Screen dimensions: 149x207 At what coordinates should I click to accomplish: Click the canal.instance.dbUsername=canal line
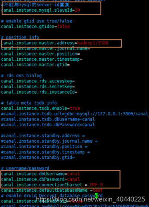40,174
